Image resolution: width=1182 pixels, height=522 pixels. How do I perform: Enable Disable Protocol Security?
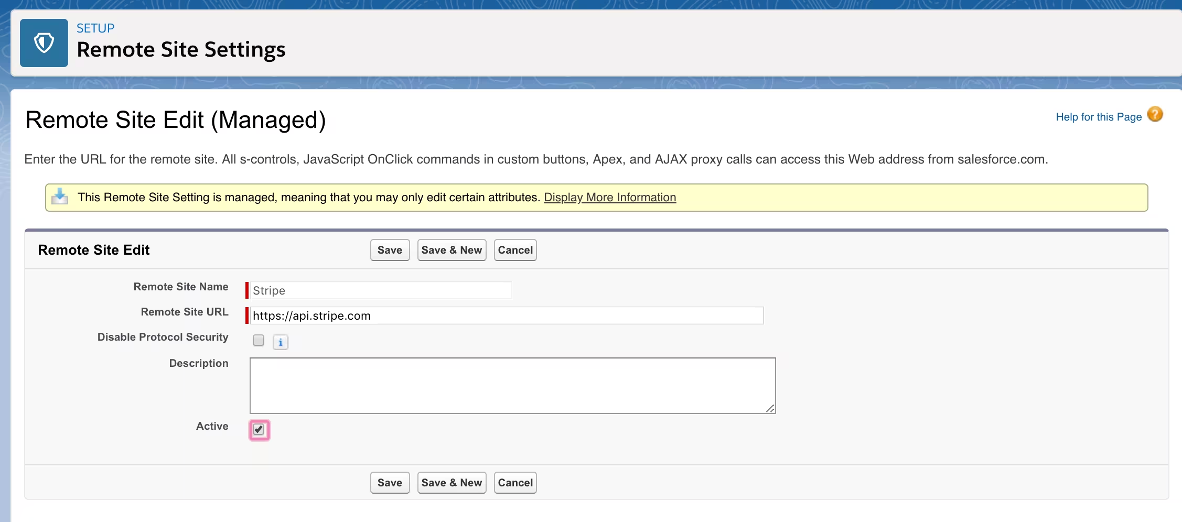coord(258,340)
